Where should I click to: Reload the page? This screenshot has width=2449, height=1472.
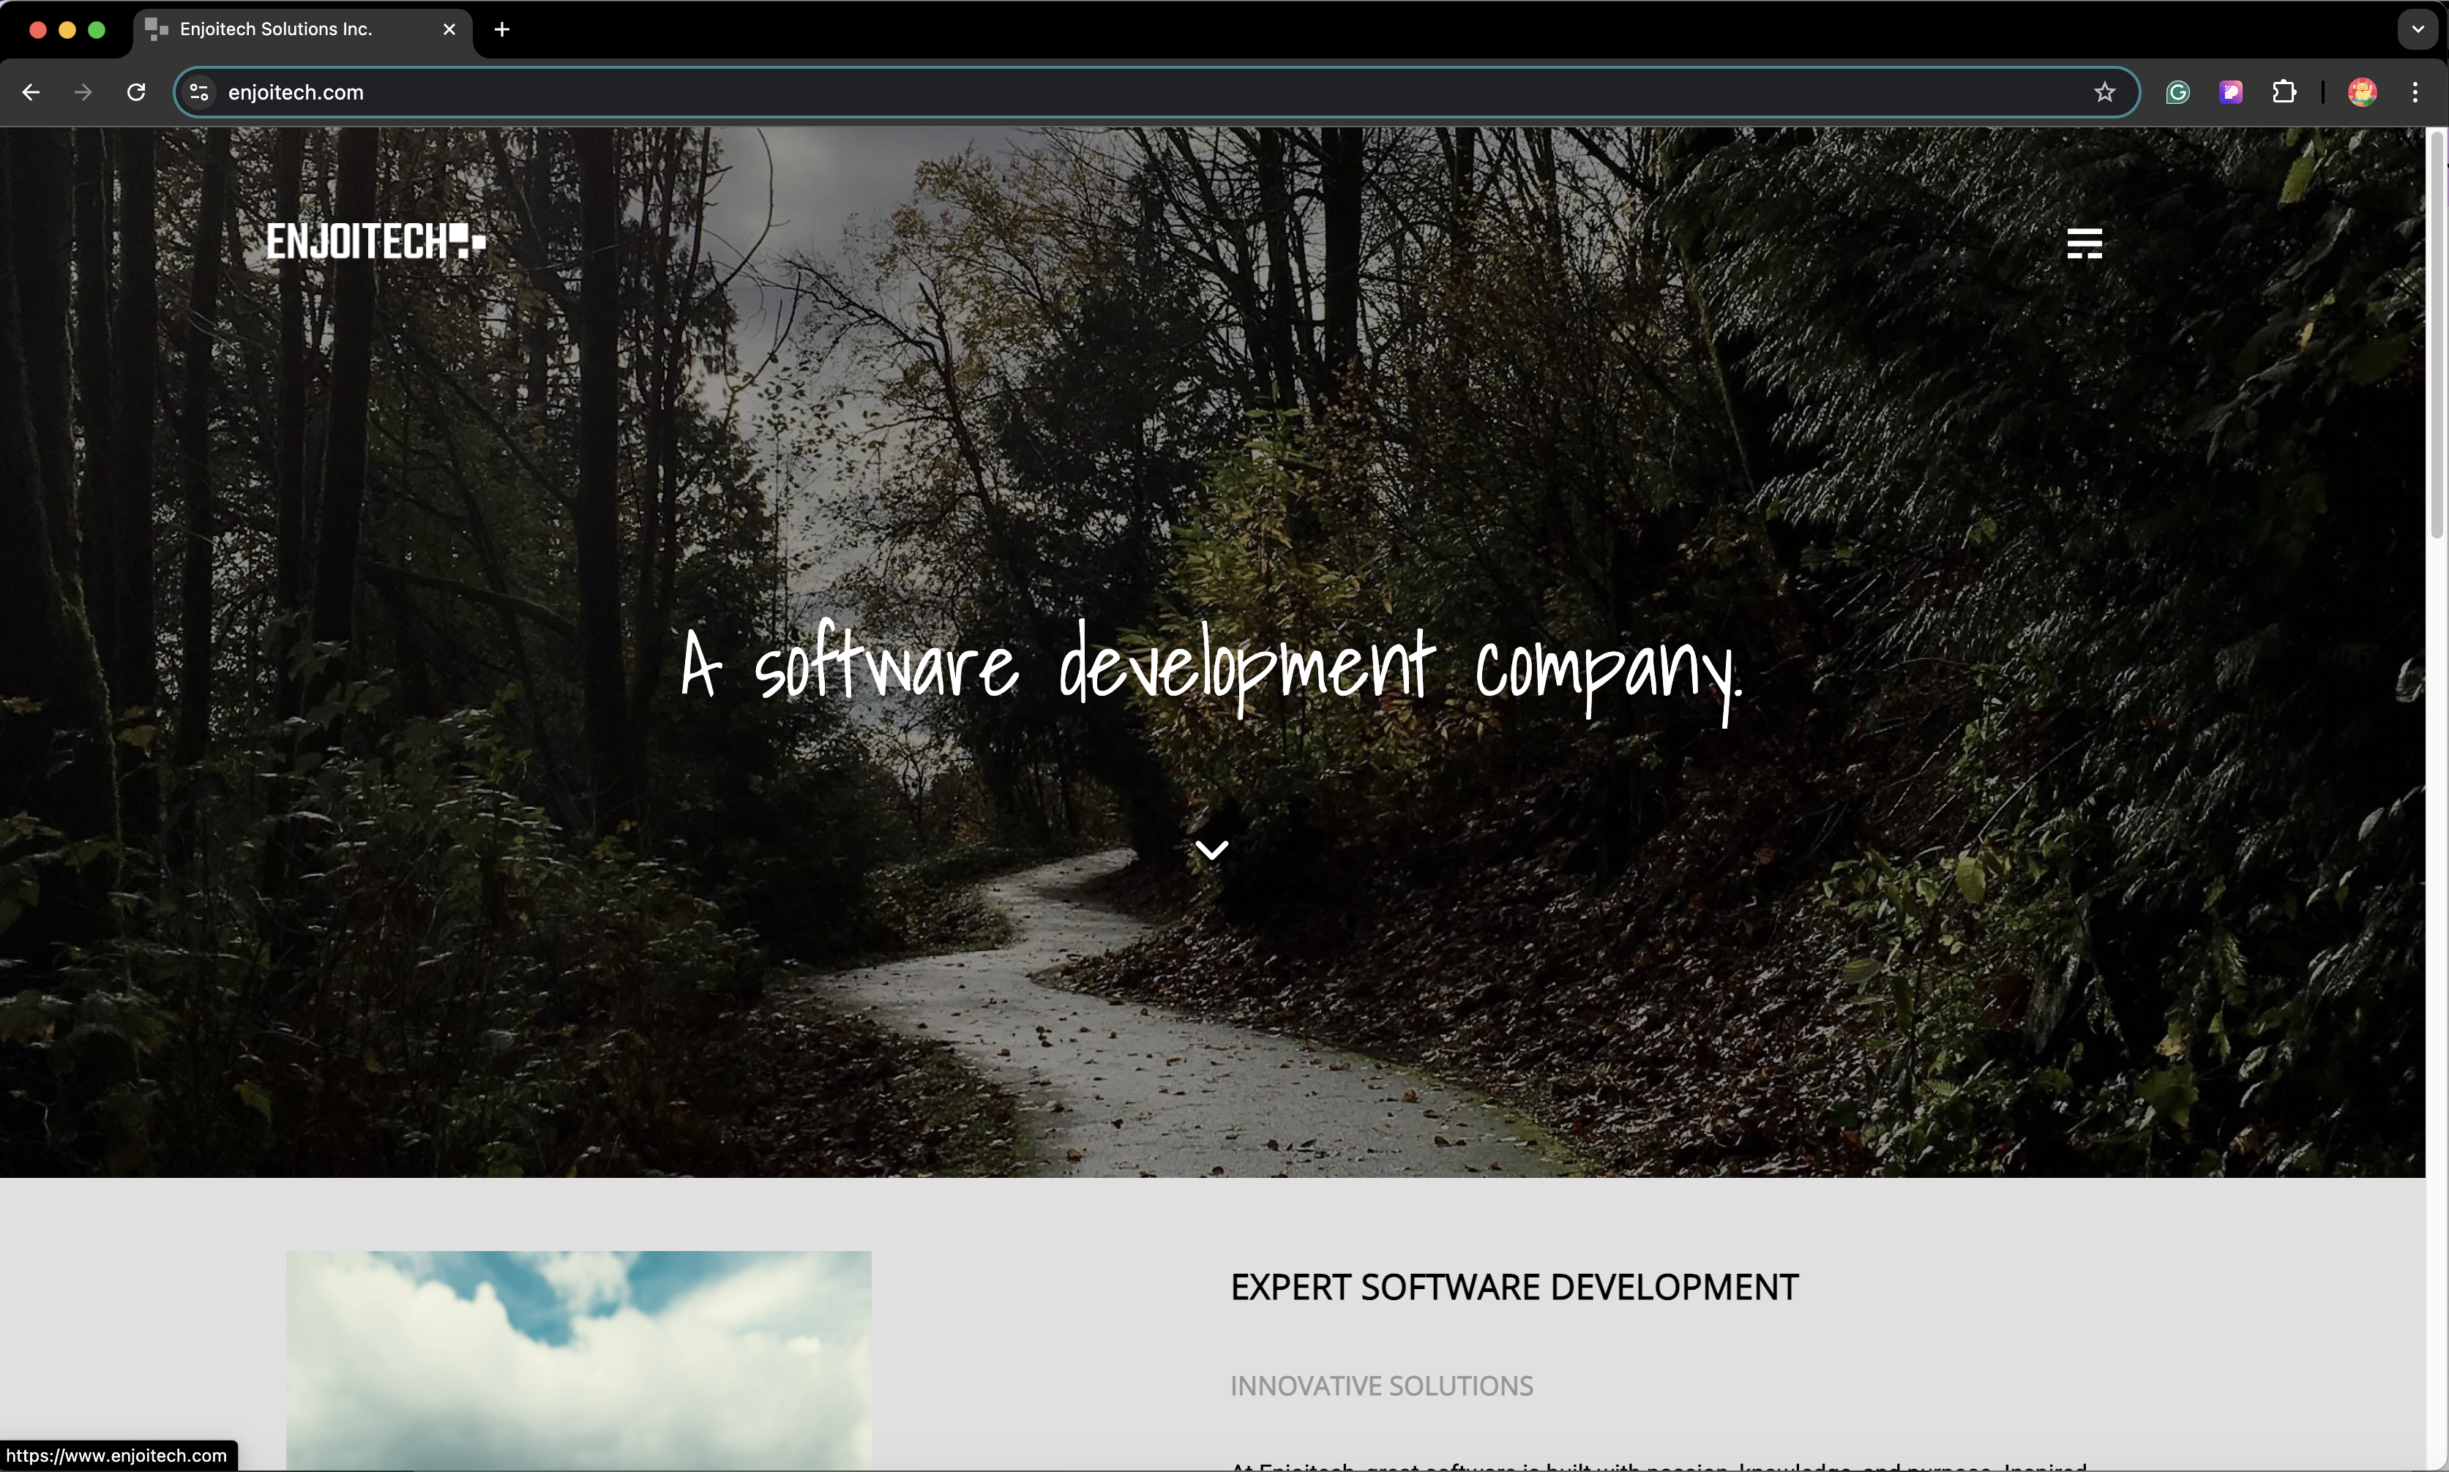136,92
